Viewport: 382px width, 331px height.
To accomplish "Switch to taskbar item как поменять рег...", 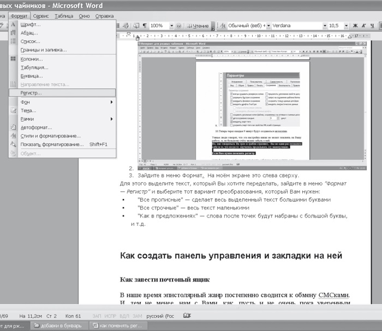I will click(118, 326).
